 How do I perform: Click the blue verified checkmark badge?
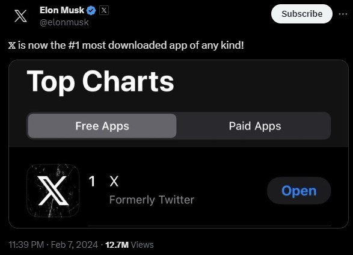click(91, 11)
